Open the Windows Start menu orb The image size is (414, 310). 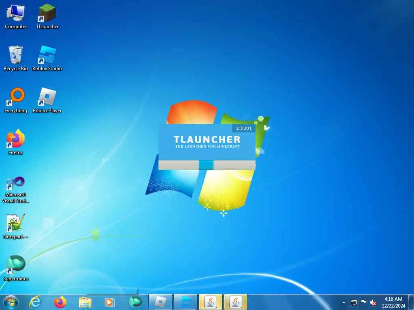click(11, 302)
